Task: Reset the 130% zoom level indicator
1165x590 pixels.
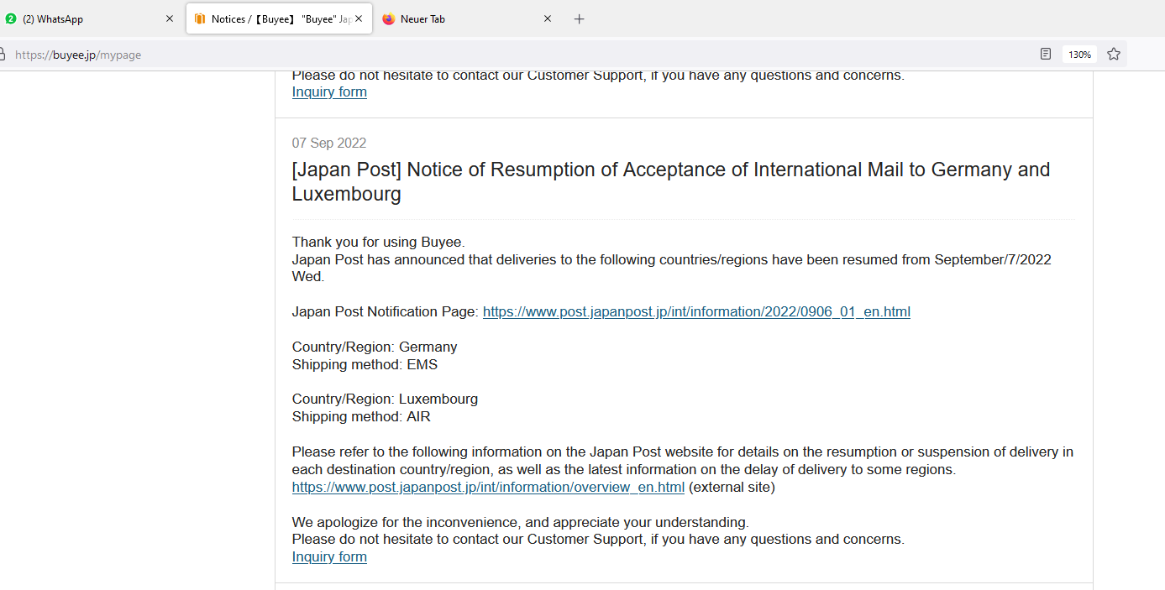Action: tap(1079, 55)
